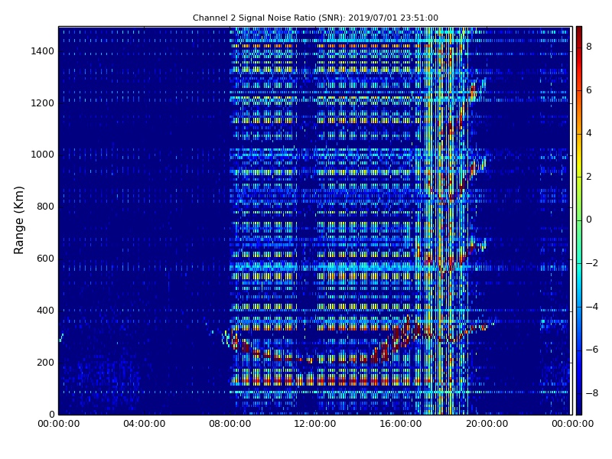Click the green middle of the colorbar

[579, 220]
